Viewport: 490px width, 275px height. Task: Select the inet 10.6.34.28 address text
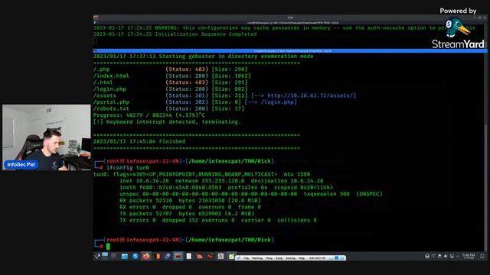coord(144,180)
